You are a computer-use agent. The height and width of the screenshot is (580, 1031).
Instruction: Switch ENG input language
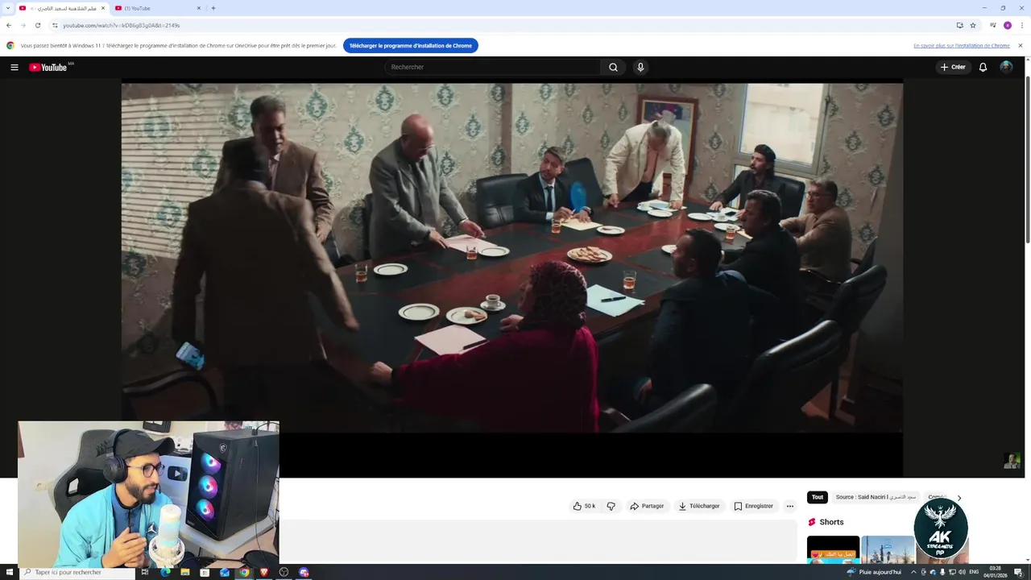[974, 572]
